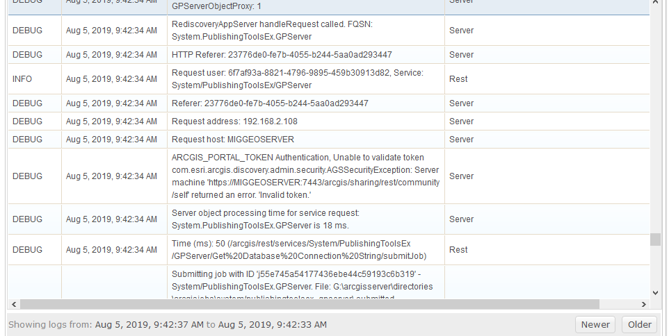This screenshot has height=336, width=669.
Task: Click the Server object processing time row
Action: click(x=328, y=219)
